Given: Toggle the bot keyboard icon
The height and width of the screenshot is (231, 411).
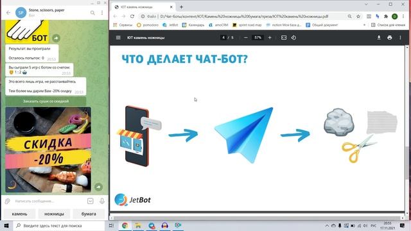Looking at the screenshot, I should pyautogui.click(x=90, y=201).
